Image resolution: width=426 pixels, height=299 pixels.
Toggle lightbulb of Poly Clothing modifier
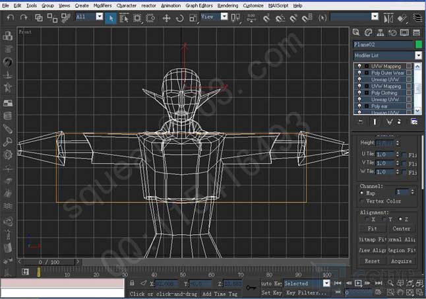click(x=359, y=92)
